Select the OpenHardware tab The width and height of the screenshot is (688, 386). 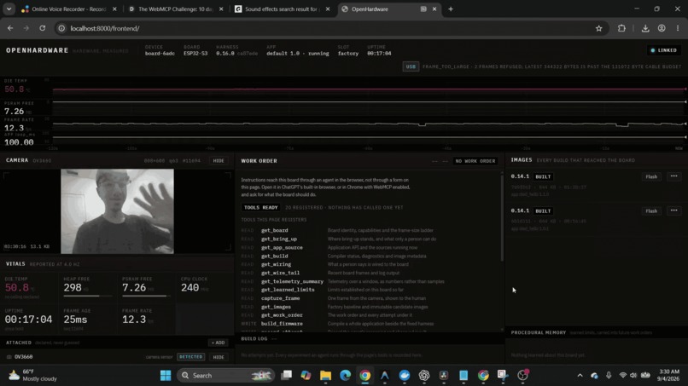tap(388, 9)
